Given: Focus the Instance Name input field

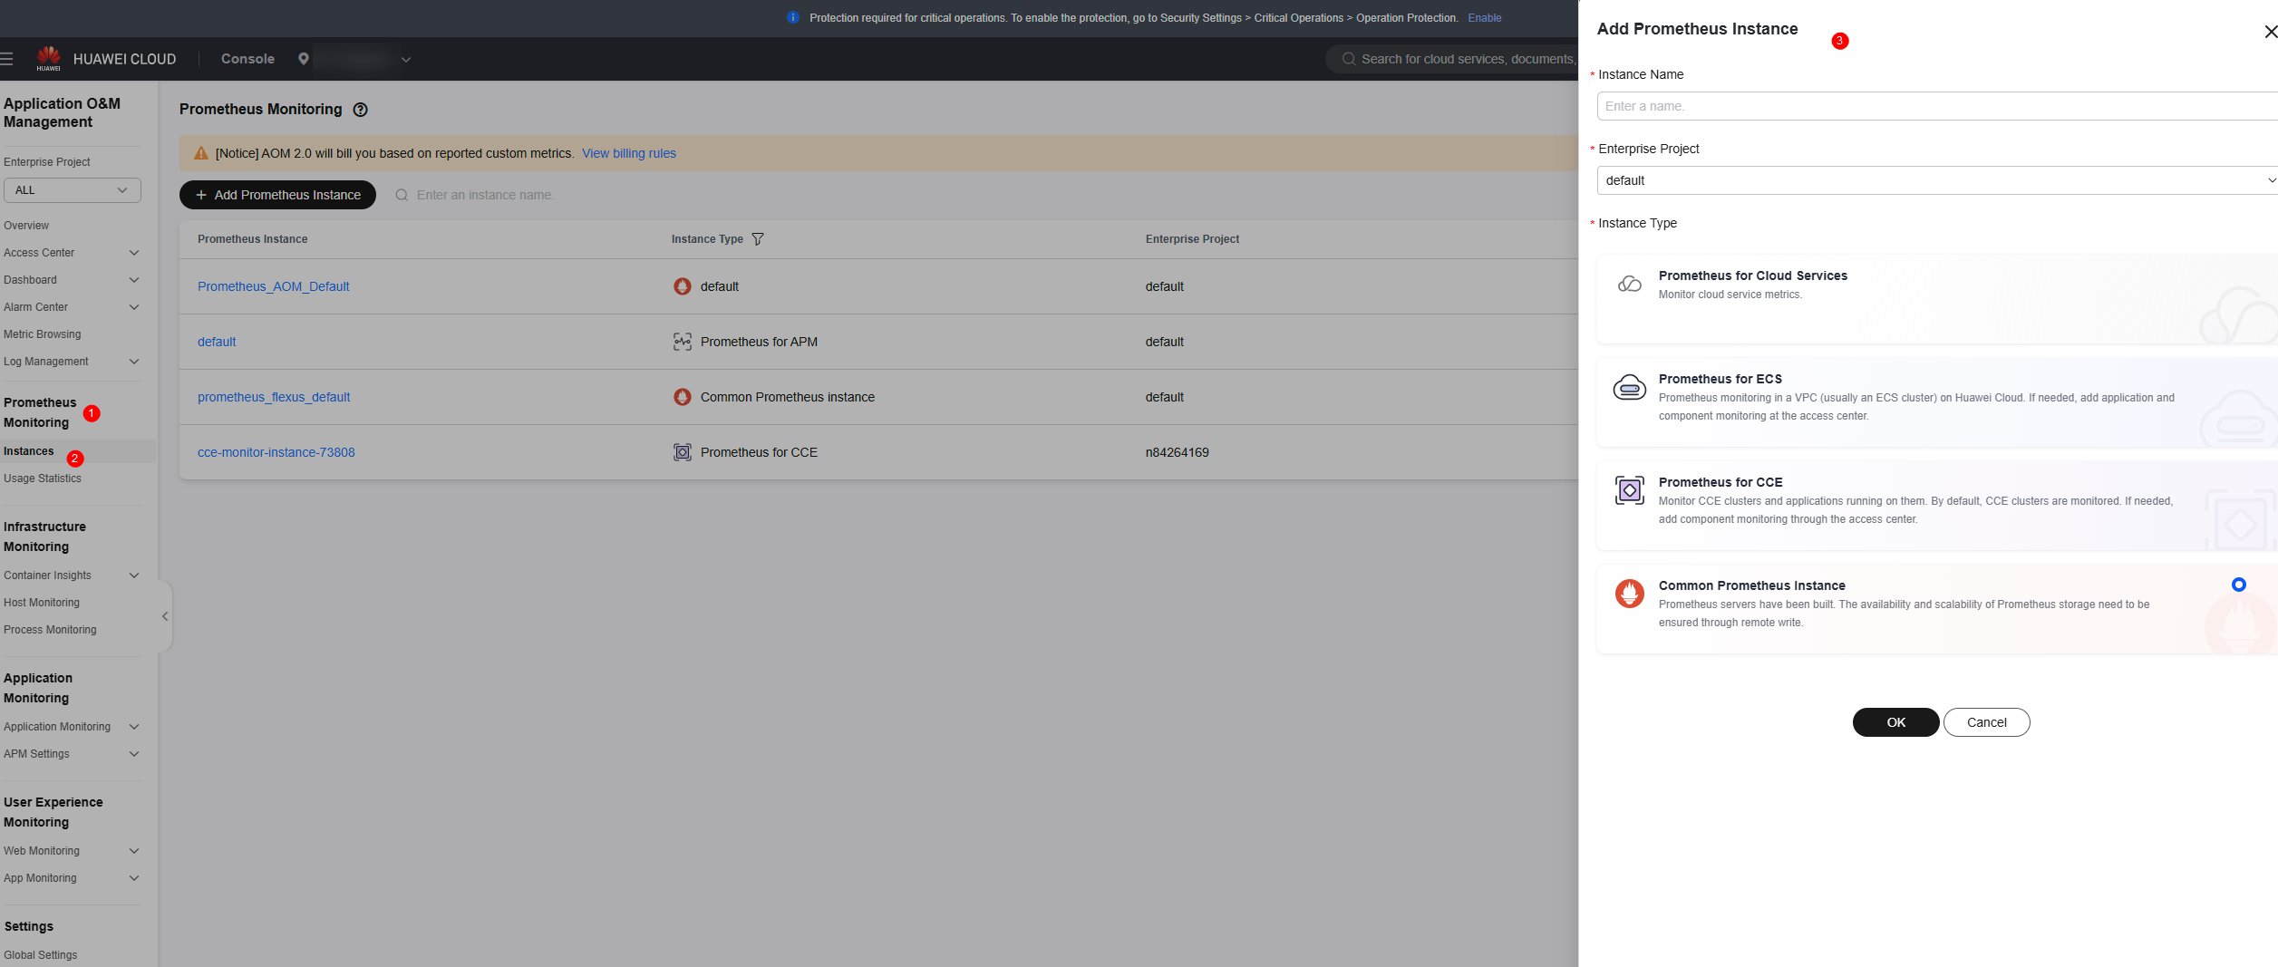Looking at the screenshot, I should pyautogui.click(x=1937, y=106).
